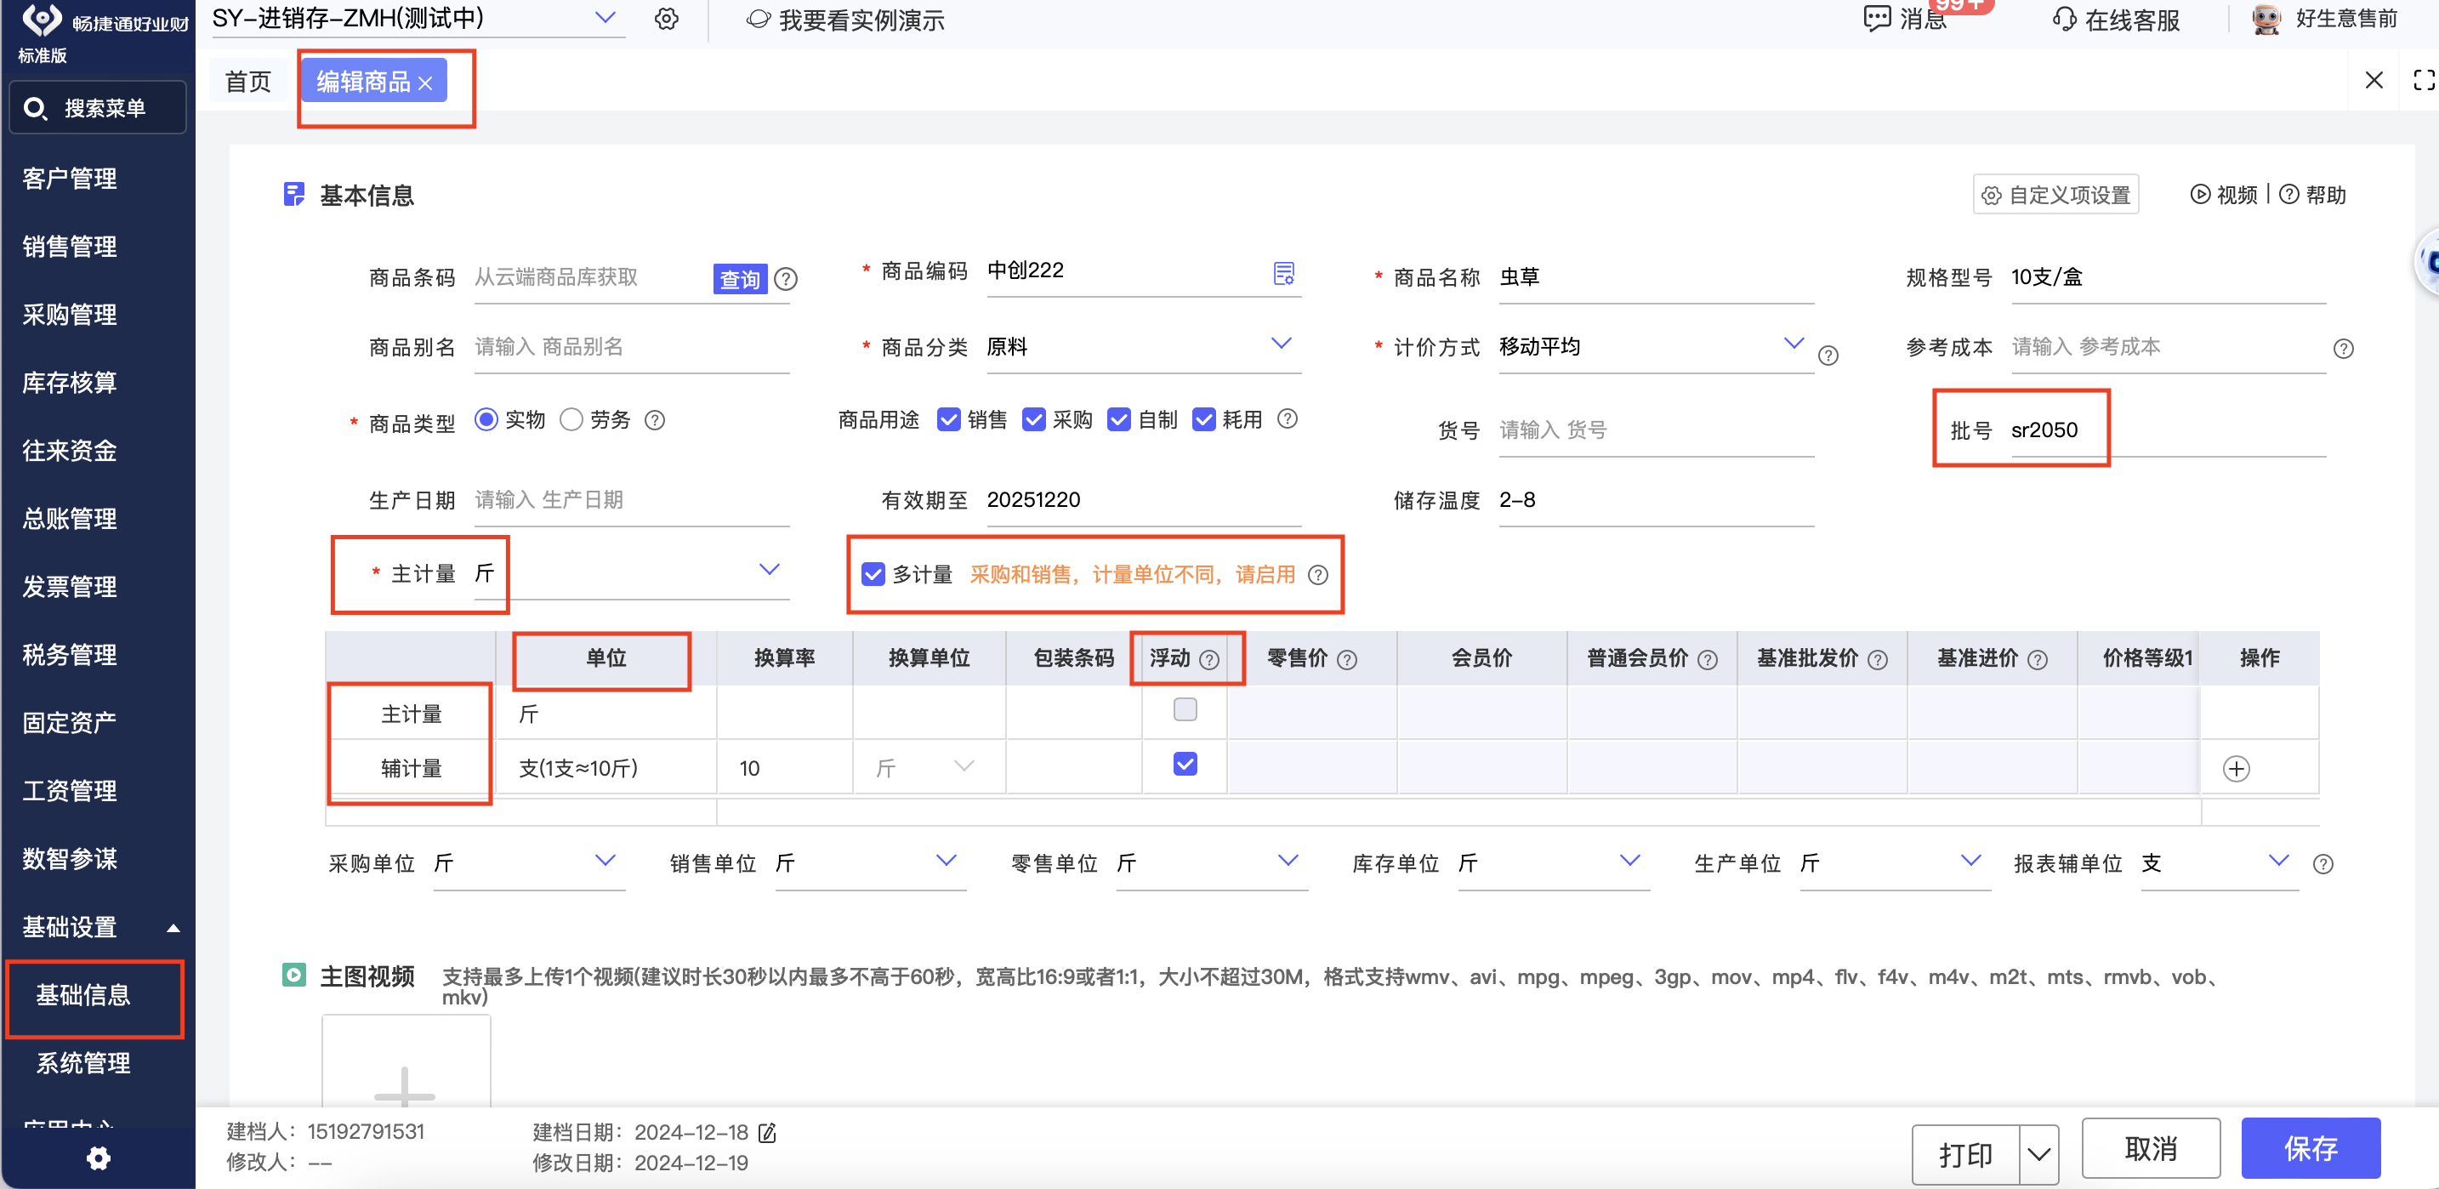Click help icon next to barcode query
This screenshot has width=2439, height=1189.
785,278
